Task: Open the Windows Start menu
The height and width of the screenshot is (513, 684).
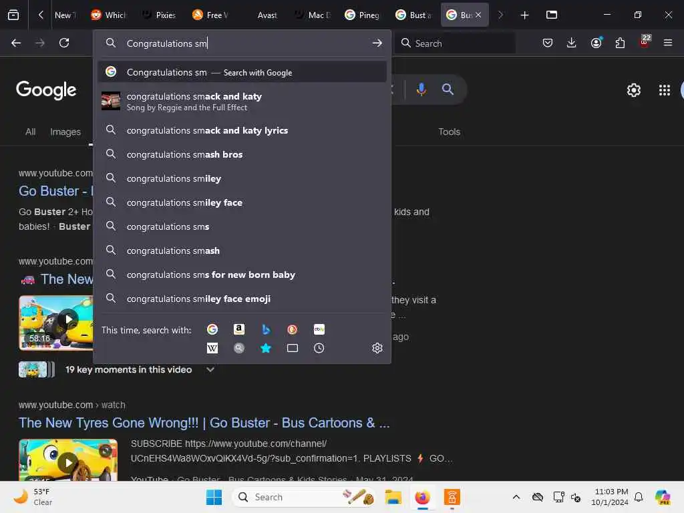Action: (214, 497)
